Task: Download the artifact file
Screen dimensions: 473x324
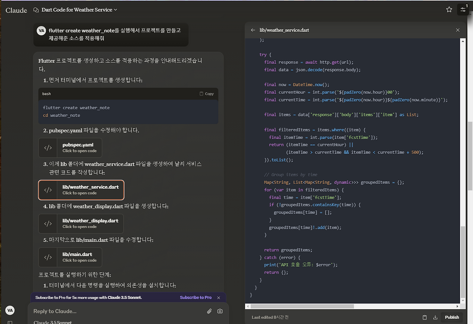Action: click(435, 317)
